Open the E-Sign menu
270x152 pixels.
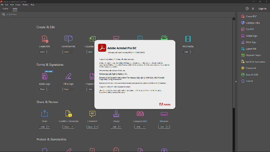tap(18, 5)
